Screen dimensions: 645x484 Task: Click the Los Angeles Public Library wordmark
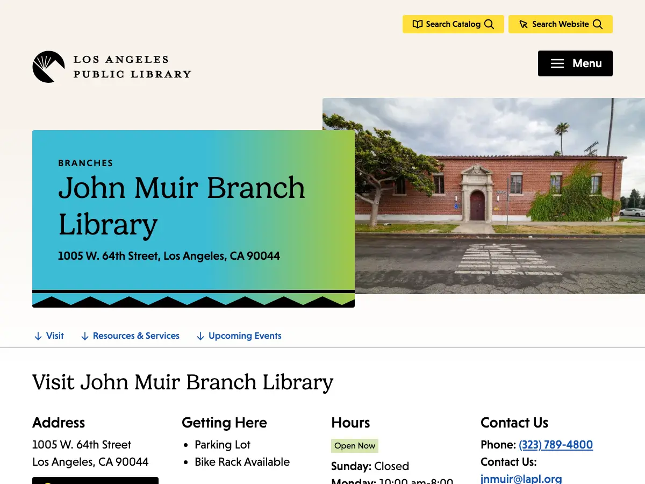[132, 67]
